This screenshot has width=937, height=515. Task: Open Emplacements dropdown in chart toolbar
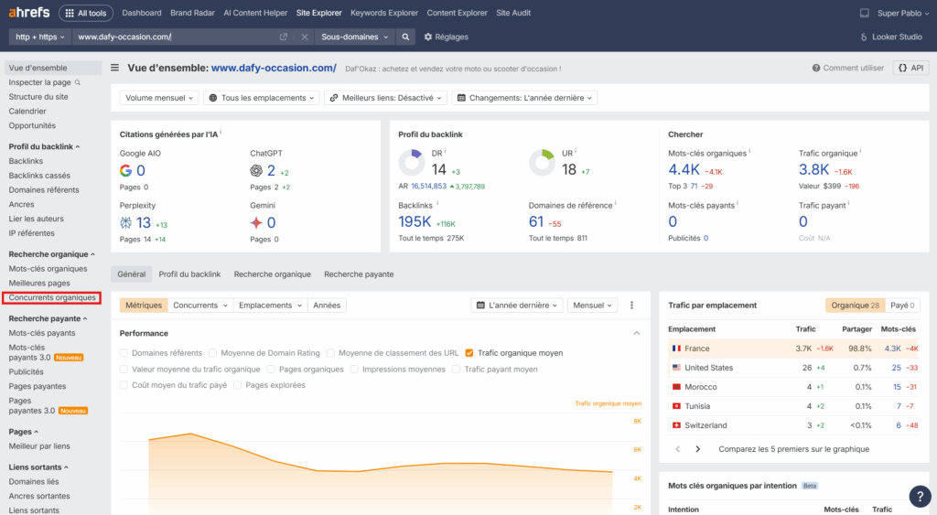[270, 306]
